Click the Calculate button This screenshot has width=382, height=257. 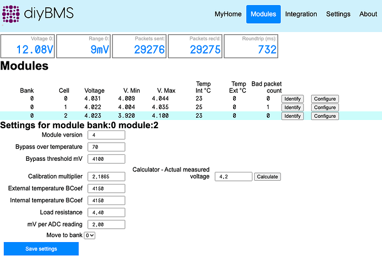point(267,177)
